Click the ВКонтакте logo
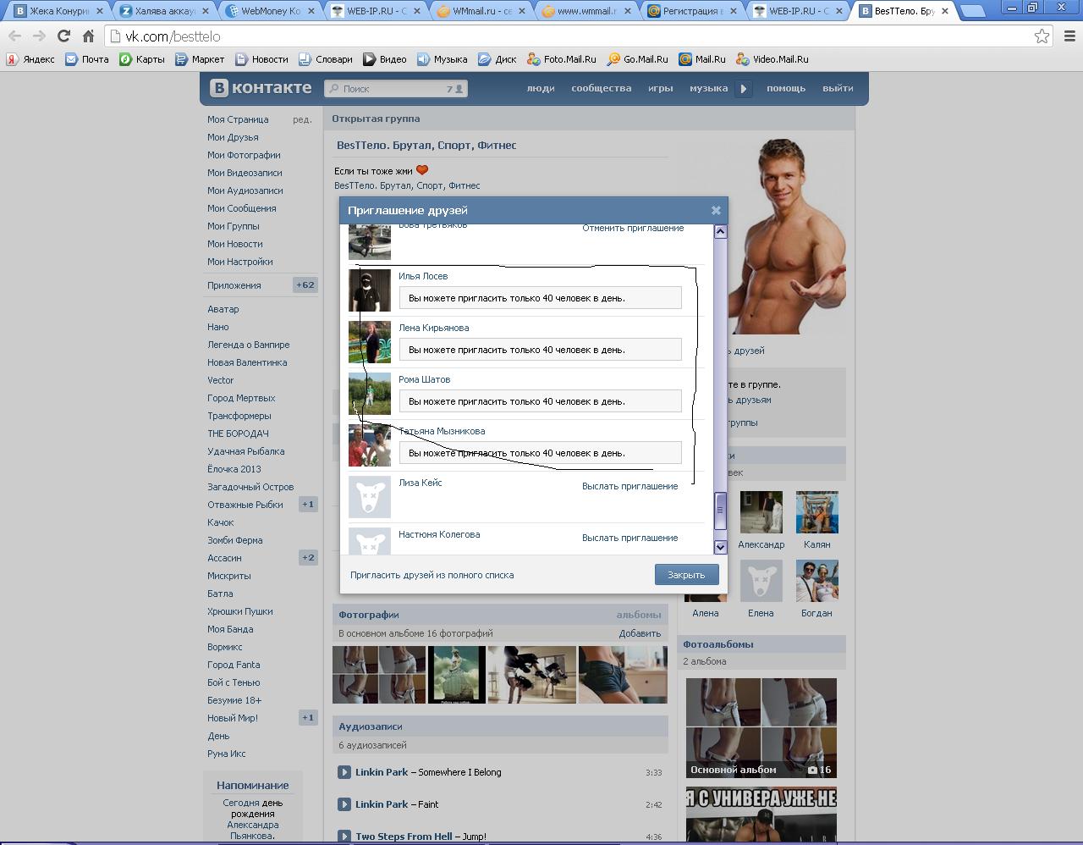This screenshot has width=1083, height=845. coord(261,88)
